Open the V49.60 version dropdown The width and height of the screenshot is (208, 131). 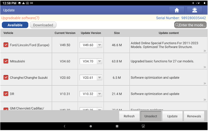click(91, 45)
